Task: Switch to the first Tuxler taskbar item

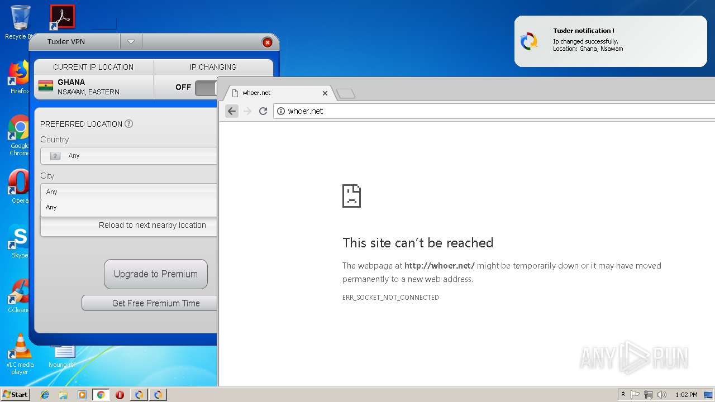Action: tap(139, 395)
